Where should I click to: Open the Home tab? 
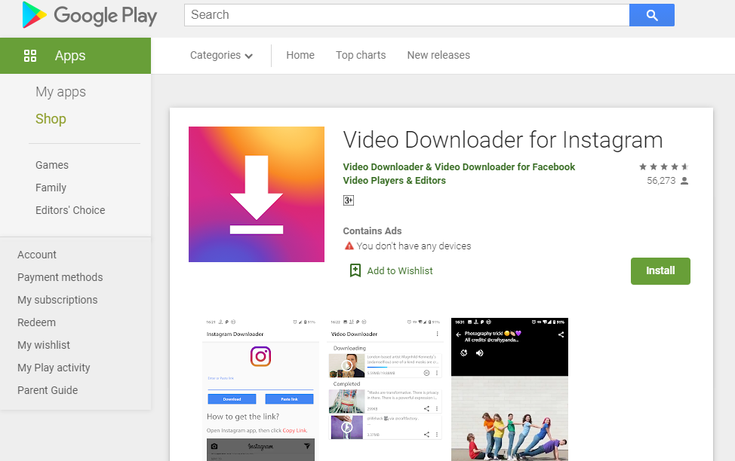300,55
